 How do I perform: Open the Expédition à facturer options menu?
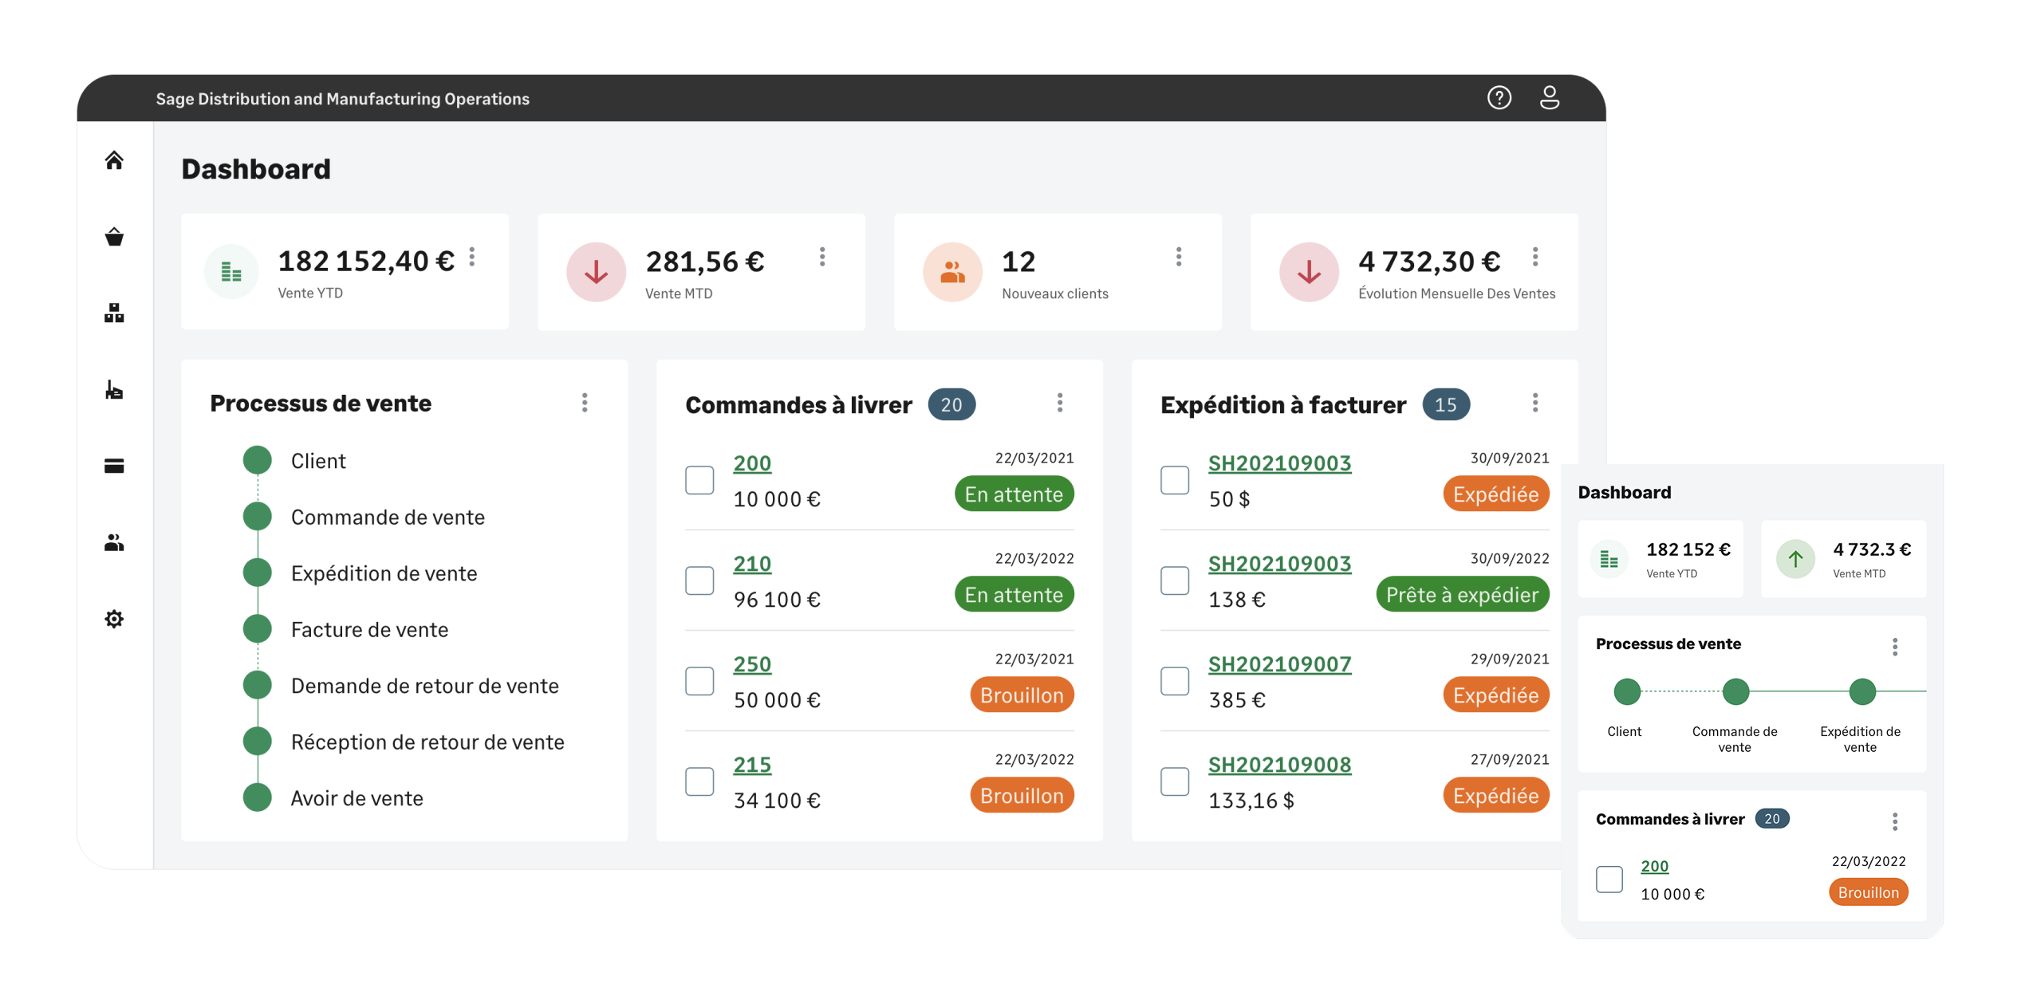point(1534,403)
